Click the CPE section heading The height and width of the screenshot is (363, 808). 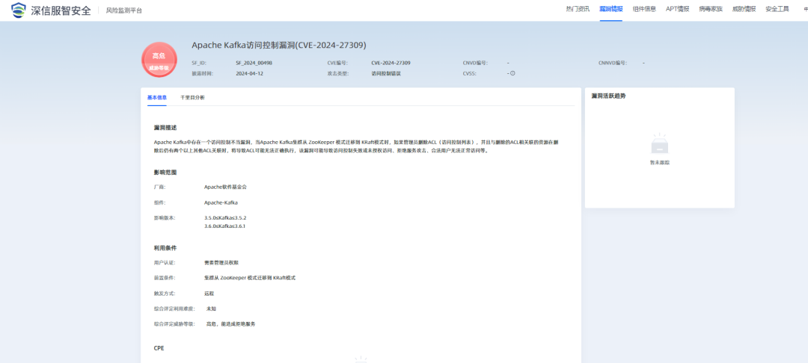[x=159, y=348]
